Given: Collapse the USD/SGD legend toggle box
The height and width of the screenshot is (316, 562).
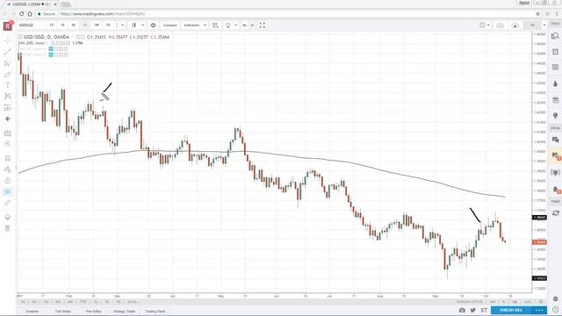Looking at the screenshot, I should 20,37.
